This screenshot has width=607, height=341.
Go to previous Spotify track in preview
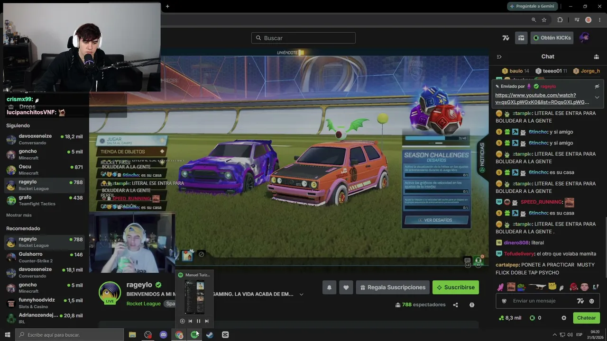(190, 321)
